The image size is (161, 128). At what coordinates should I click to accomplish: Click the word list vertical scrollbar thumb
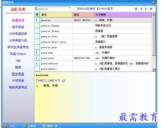pos(153,36)
